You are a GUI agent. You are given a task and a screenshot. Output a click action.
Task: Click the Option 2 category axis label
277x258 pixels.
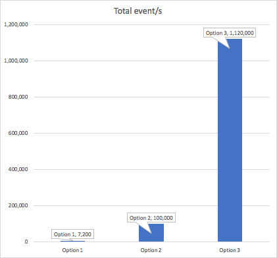[151, 250]
